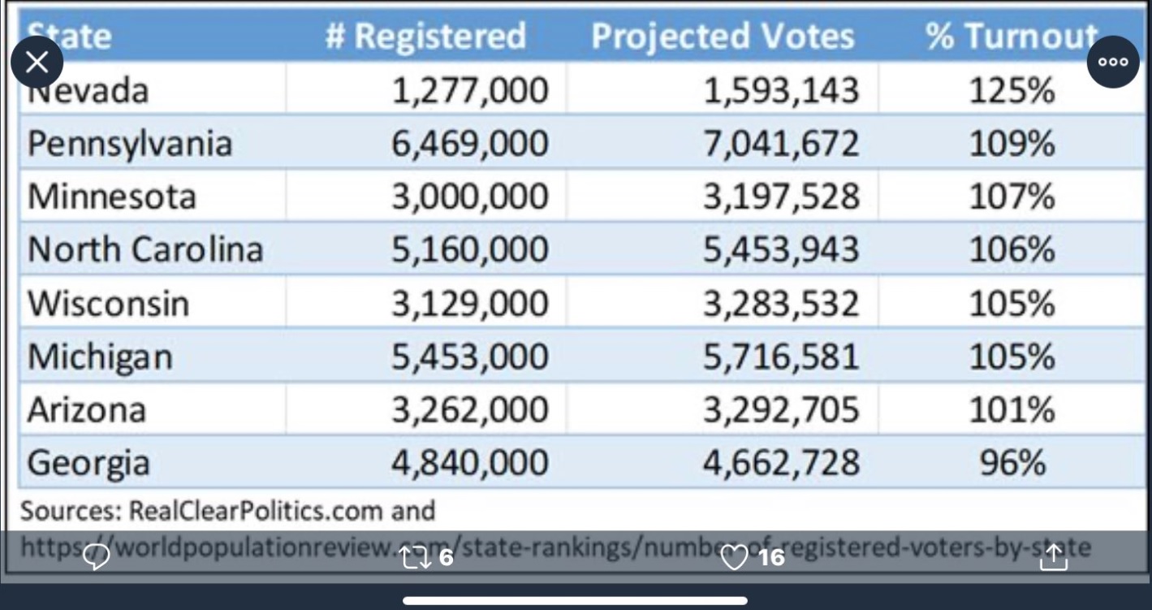Tap the retweet icon showing 6
This screenshot has width=1152, height=610.
(x=428, y=557)
